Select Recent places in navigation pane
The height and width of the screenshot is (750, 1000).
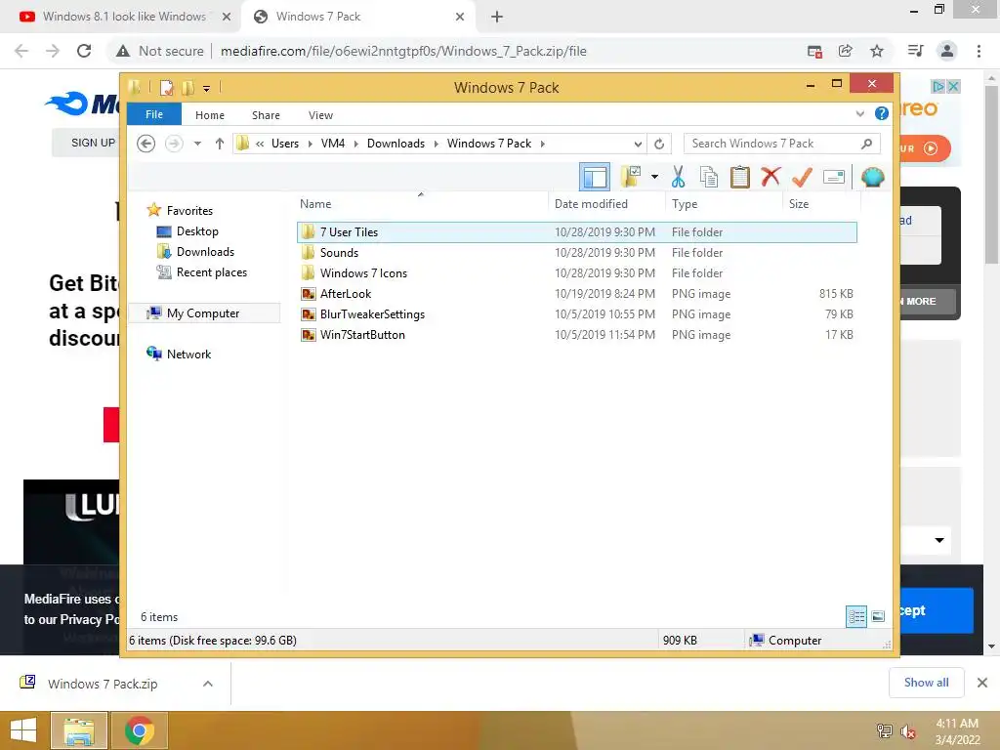211,272
